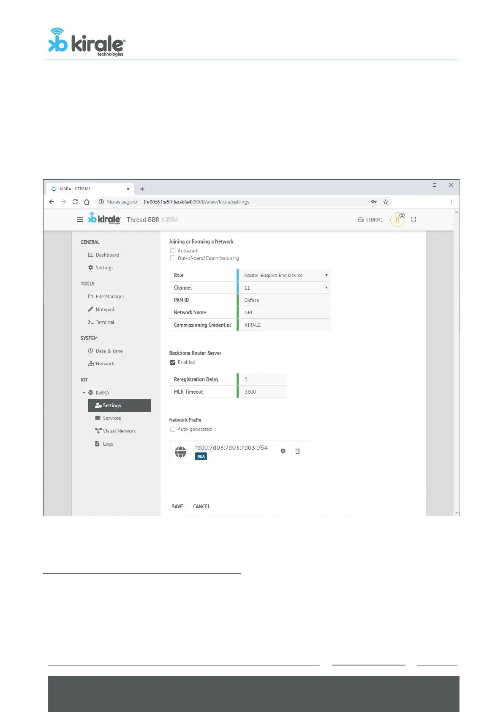Toggle fullscreen mode icon
This screenshot has height=712, width=503.
pyautogui.click(x=414, y=219)
